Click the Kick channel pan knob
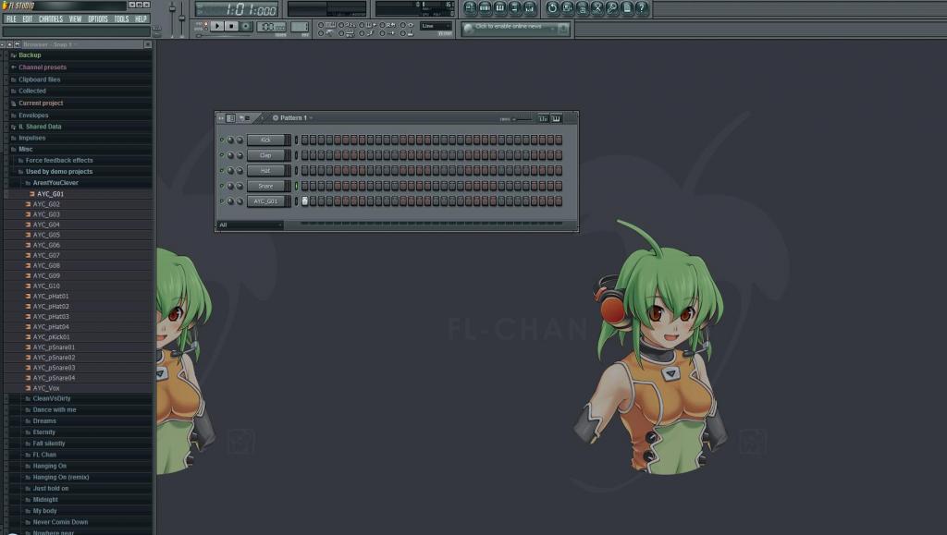The image size is (947, 535). click(x=230, y=140)
